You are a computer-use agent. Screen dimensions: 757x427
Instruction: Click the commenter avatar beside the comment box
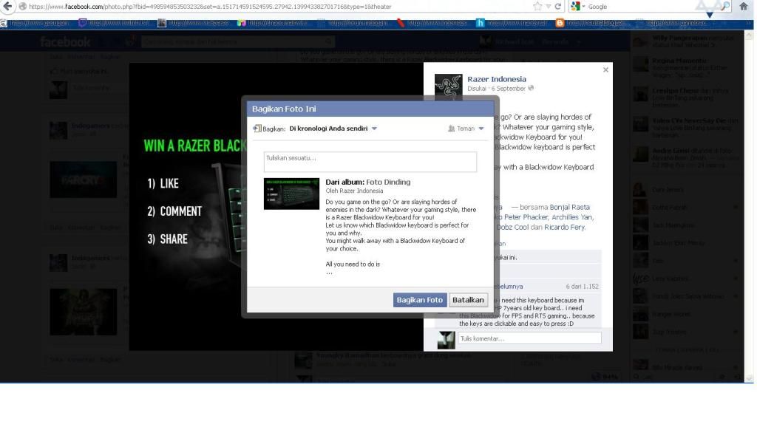(x=446, y=340)
